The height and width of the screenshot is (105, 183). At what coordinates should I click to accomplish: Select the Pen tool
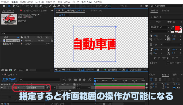click(x=41, y=6)
